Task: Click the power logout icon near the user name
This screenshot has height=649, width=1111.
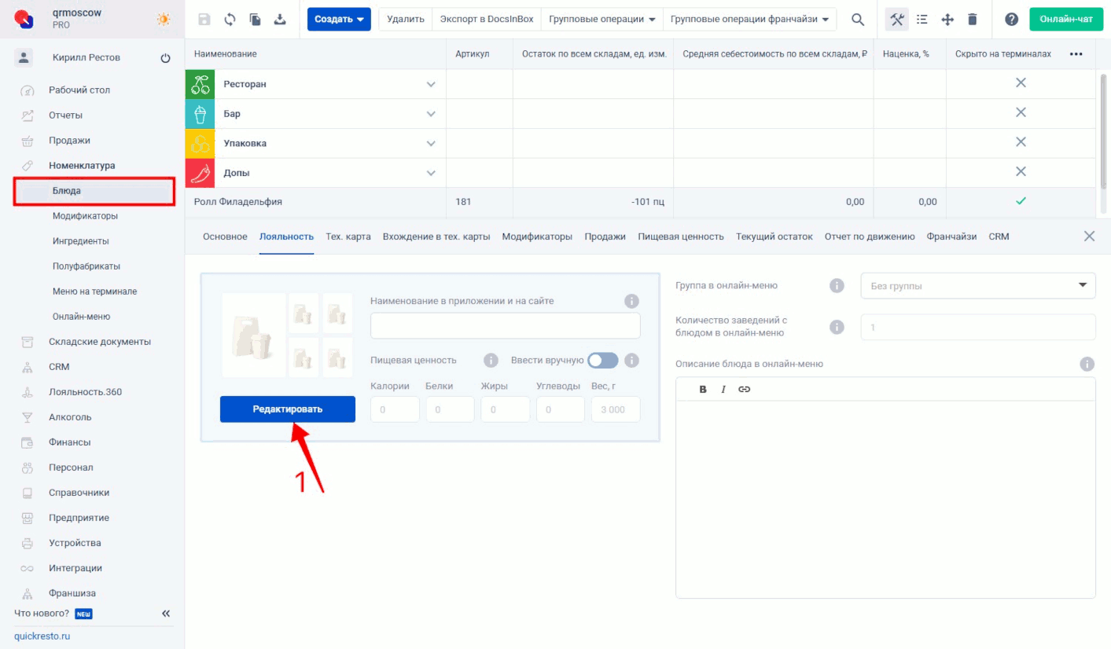Action: [165, 58]
